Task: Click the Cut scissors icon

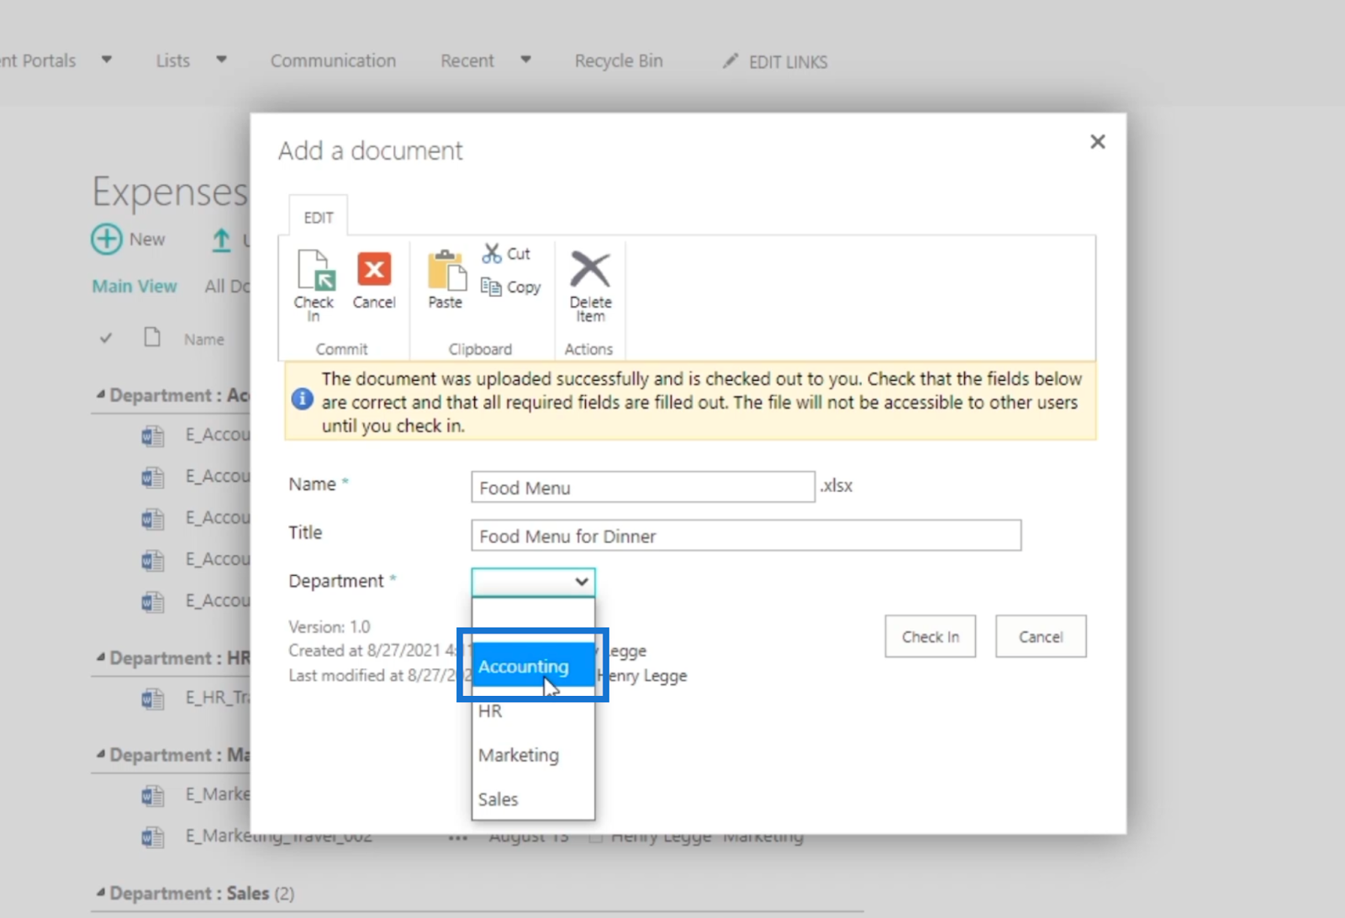Action: click(x=492, y=253)
